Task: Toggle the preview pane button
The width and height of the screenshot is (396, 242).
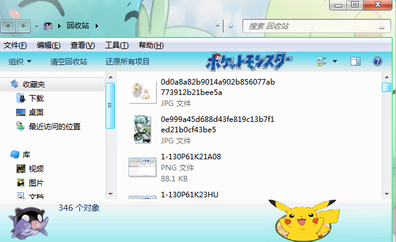Action: click(355, 61)
